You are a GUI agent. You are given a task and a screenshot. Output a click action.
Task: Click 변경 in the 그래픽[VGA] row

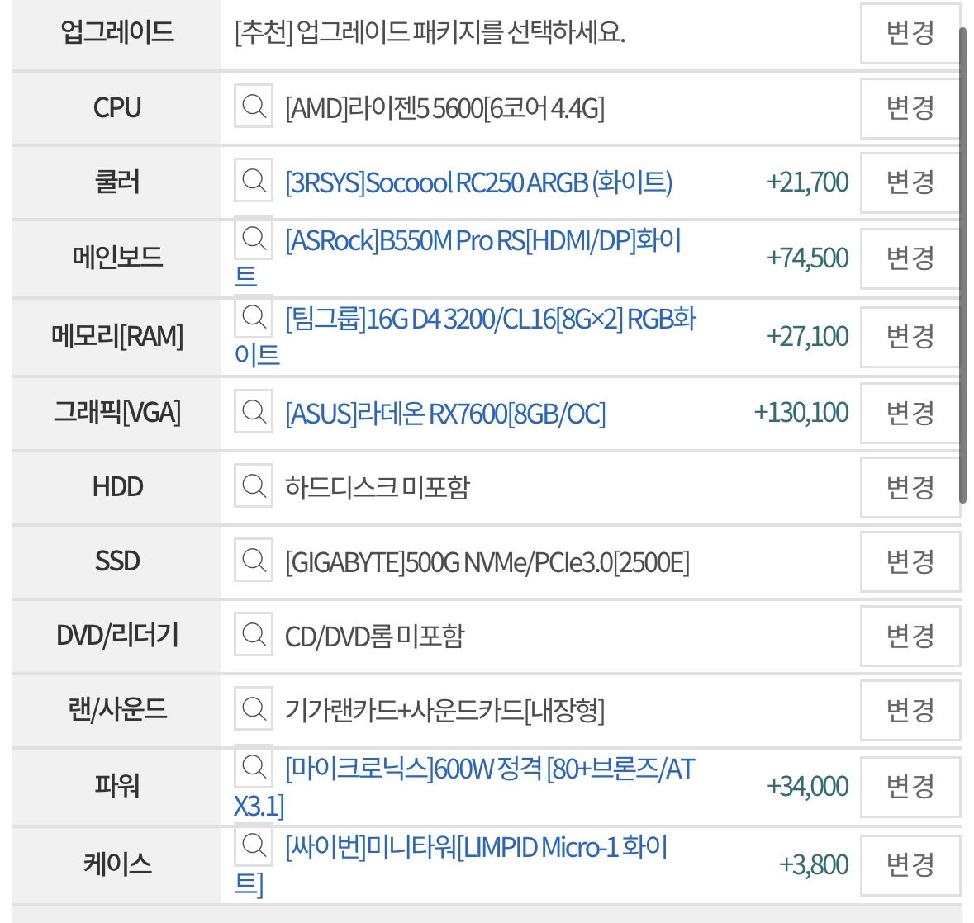[910, 413]
